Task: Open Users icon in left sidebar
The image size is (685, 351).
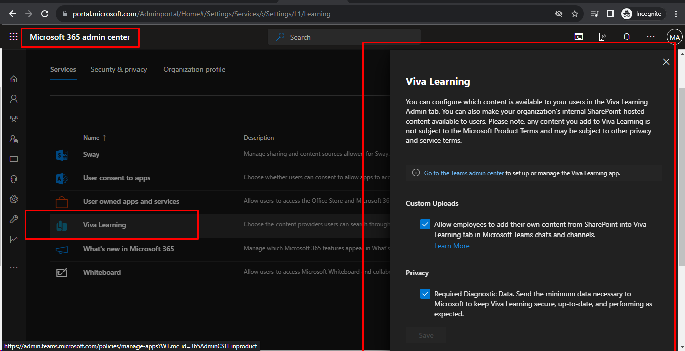Action: (14, 99)
